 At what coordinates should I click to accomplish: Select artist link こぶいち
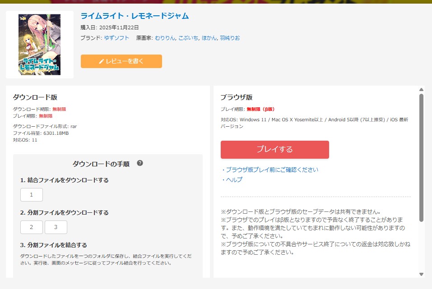pyautogui.click(x=188, y=38)
